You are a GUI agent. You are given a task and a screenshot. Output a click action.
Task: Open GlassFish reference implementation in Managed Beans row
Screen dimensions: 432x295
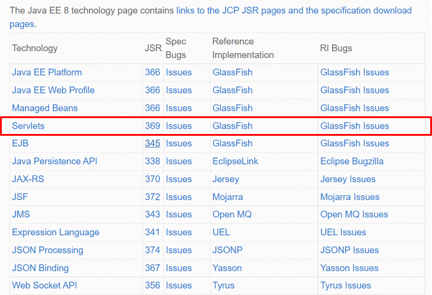tap(232, 108)
